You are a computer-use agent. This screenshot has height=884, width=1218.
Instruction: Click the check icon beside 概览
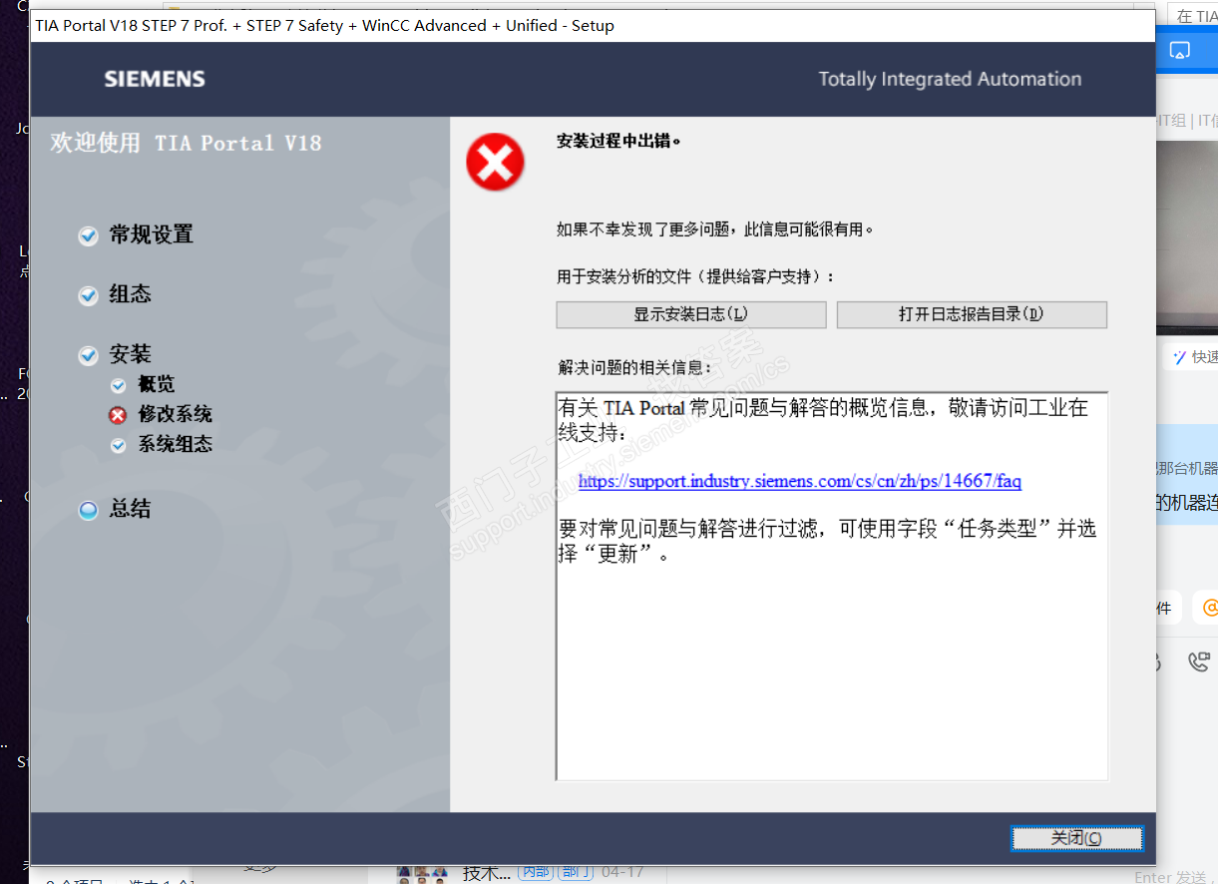(x=119, y=385)
